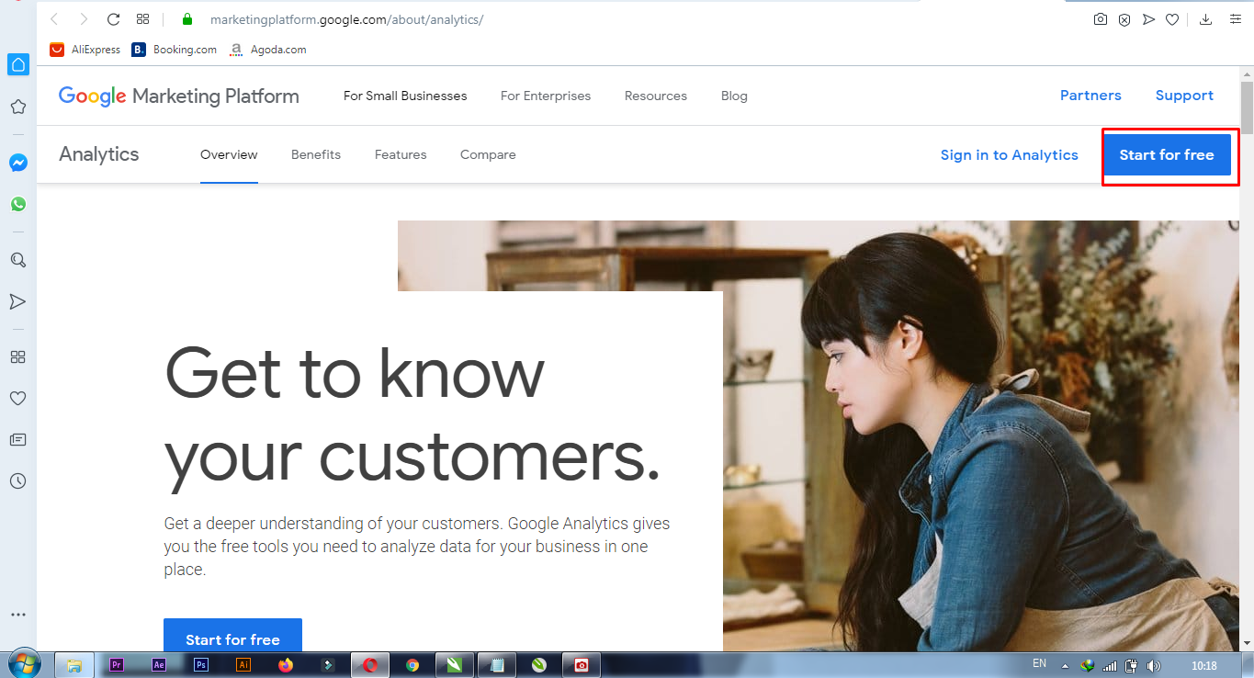The height and width of the screenshot is (678, 1254).
Task: Open sidebar news feed icon
Action: pyautogui.click(x=17, y=440)
